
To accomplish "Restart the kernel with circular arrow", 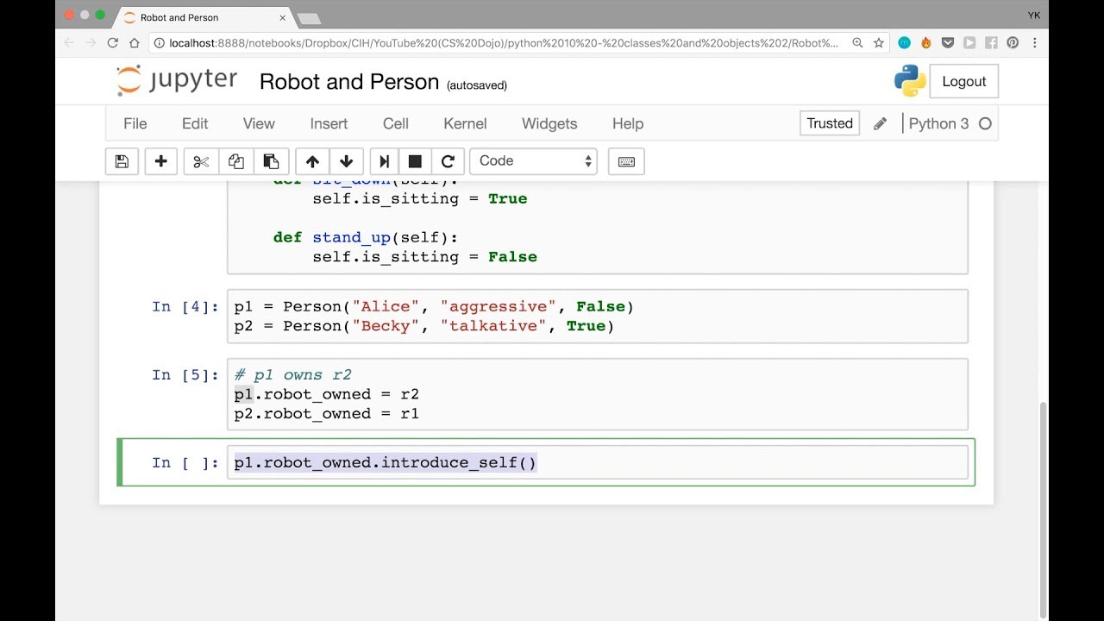I will 448,161.
